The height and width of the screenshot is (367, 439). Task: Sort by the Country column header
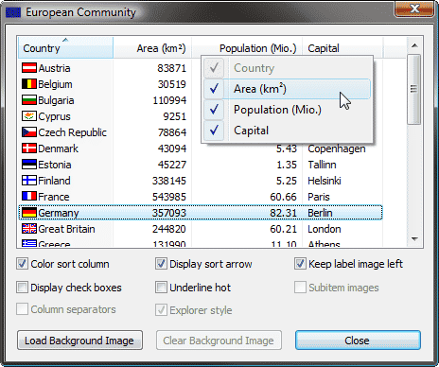coord(65,48)
